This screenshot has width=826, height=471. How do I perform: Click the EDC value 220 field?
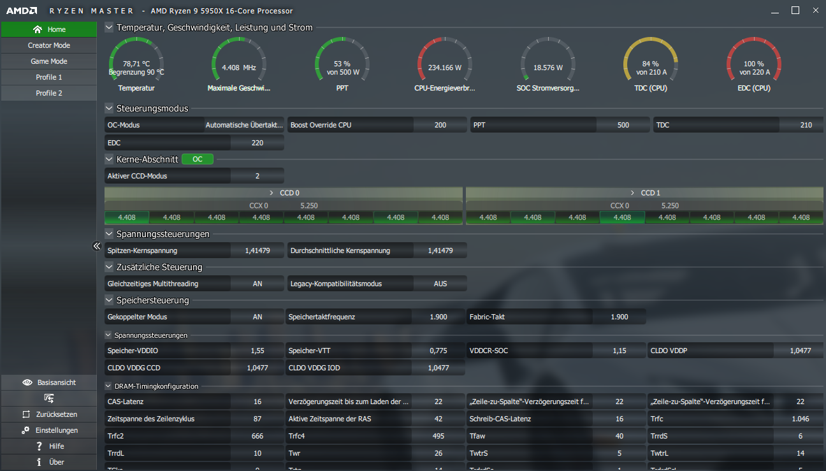click(x=257, y=143)
